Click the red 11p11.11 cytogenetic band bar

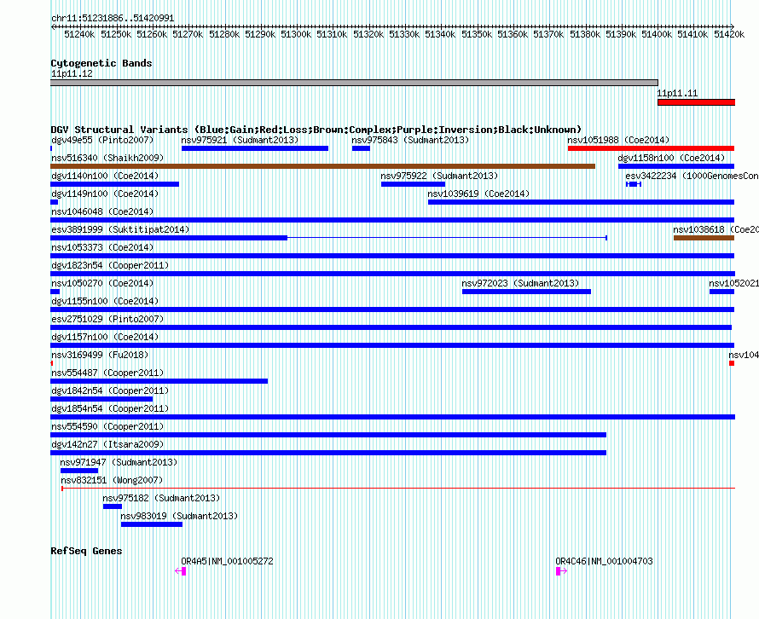coord(696,102)
